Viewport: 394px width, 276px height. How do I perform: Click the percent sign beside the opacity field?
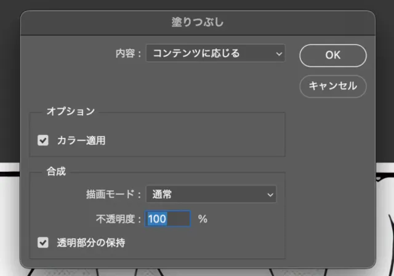203,219
